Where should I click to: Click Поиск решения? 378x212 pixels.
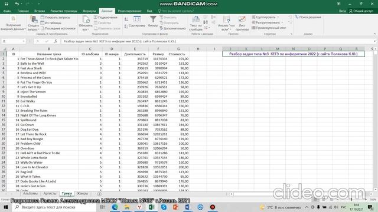coord(308,17)
